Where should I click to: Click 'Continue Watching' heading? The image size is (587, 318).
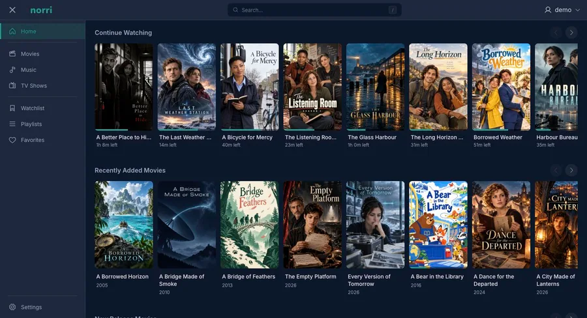tap(123, 33)
